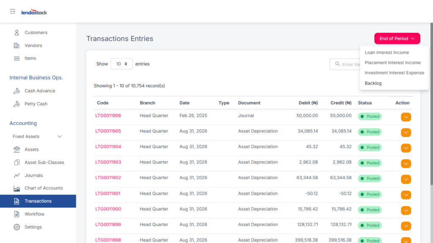The image size is (433, 243).
Task: Go to the Workflow sidebar link
Action: click(x=34, y=214)
